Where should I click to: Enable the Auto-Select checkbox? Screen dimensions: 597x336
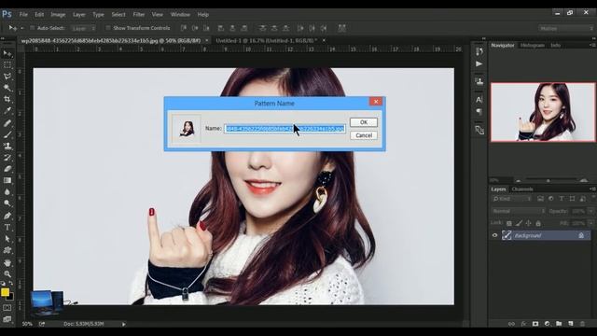tap(32, 28)
